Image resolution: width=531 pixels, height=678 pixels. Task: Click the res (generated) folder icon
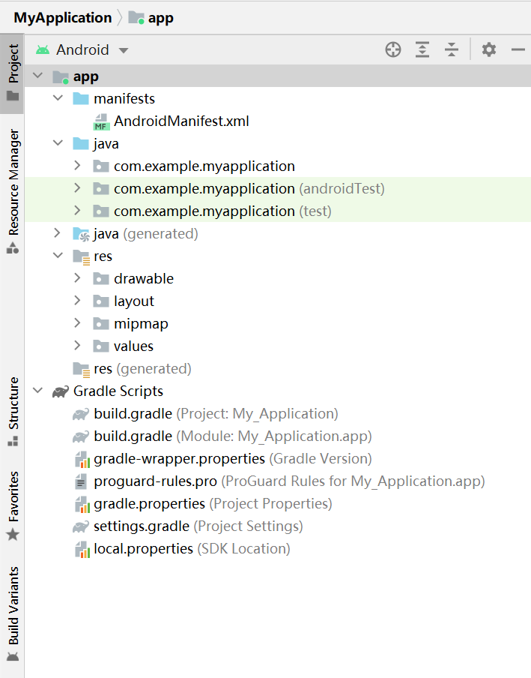pyautogui.click(x=81, y=370)
